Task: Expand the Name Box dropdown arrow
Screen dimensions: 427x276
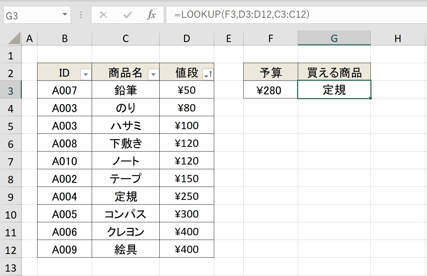Action: click(65, 15)
